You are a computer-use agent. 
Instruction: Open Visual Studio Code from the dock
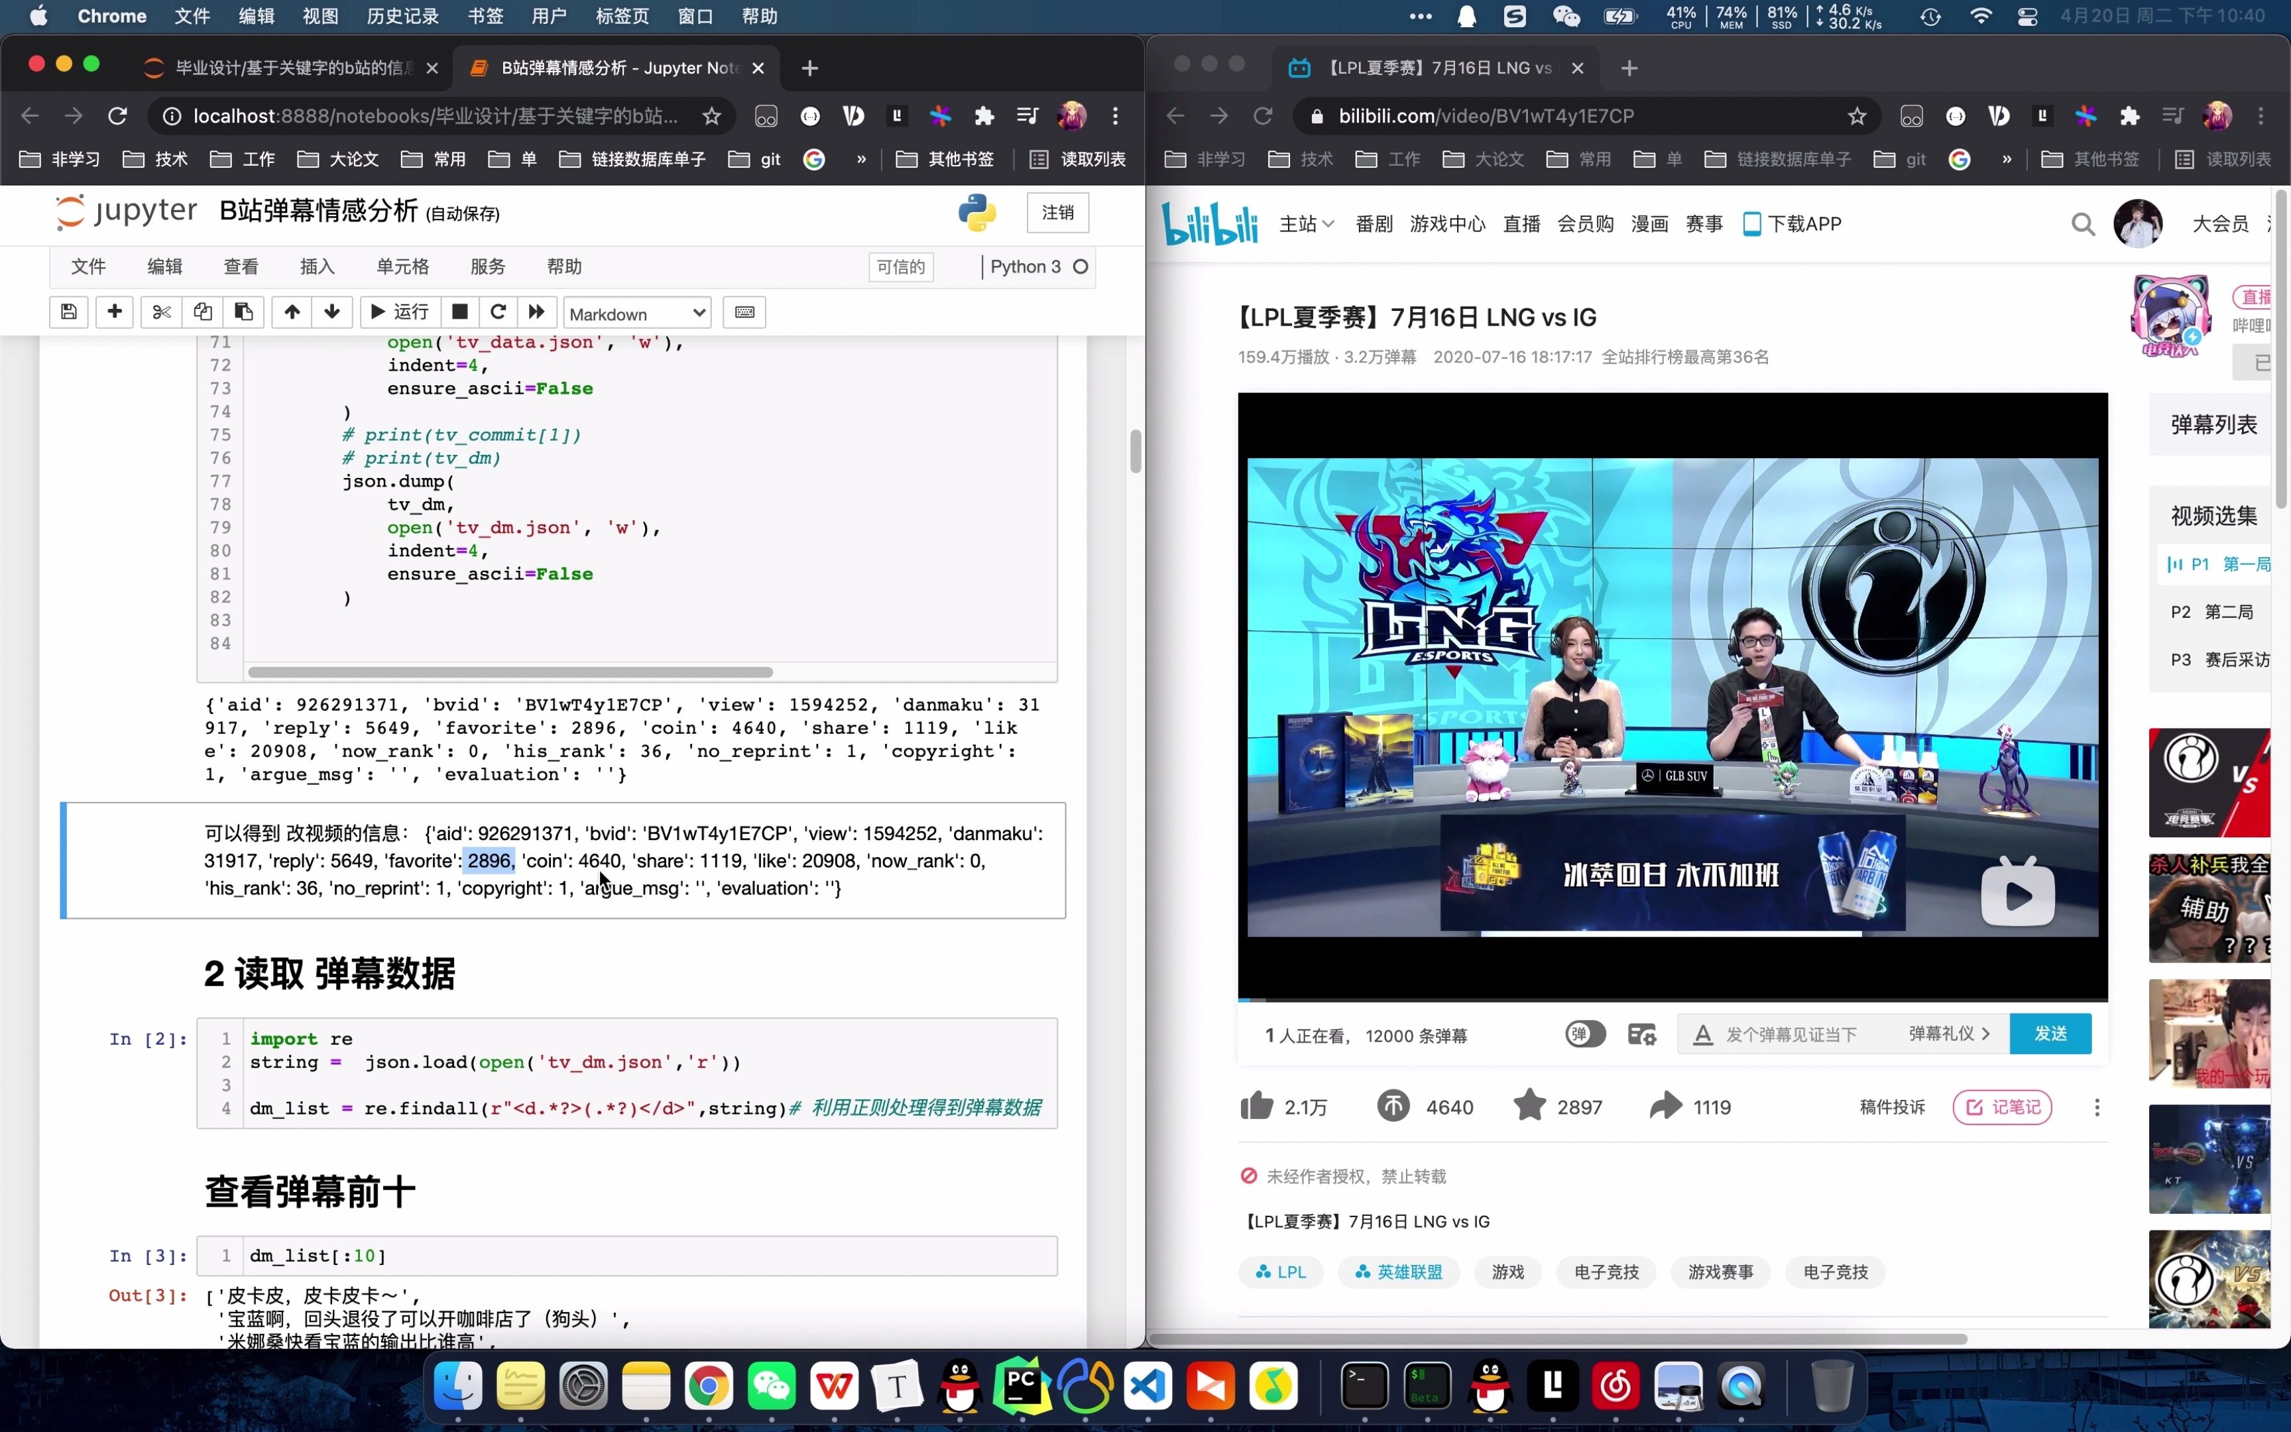coord(1147,1388)
